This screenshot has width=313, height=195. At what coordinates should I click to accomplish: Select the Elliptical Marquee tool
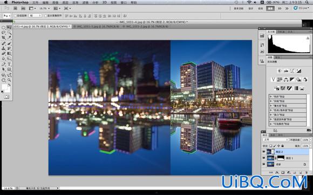click(4, 27)
